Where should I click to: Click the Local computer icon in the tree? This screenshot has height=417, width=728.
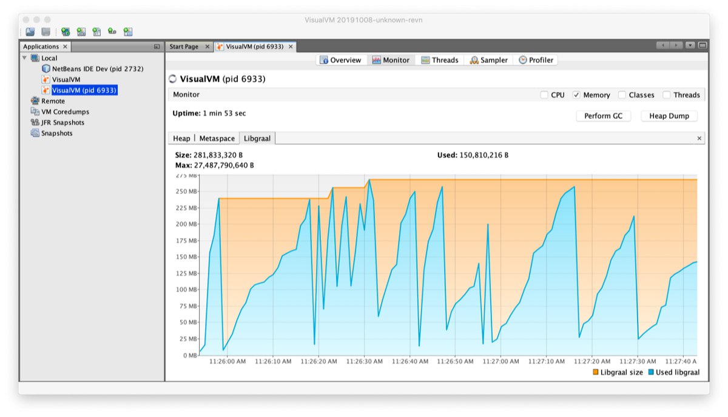pos(35,58)
